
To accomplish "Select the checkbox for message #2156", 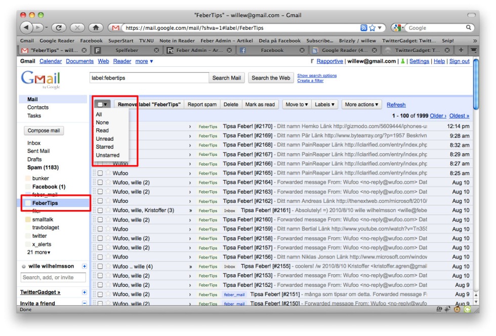I will click(x=100, y=257).
